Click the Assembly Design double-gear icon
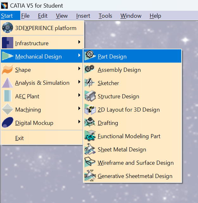198x203 pixels. [90, 69]
